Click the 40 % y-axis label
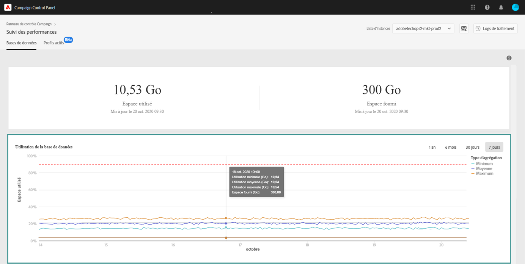This screenshot has width=525, height=264. tap(32, 207)
